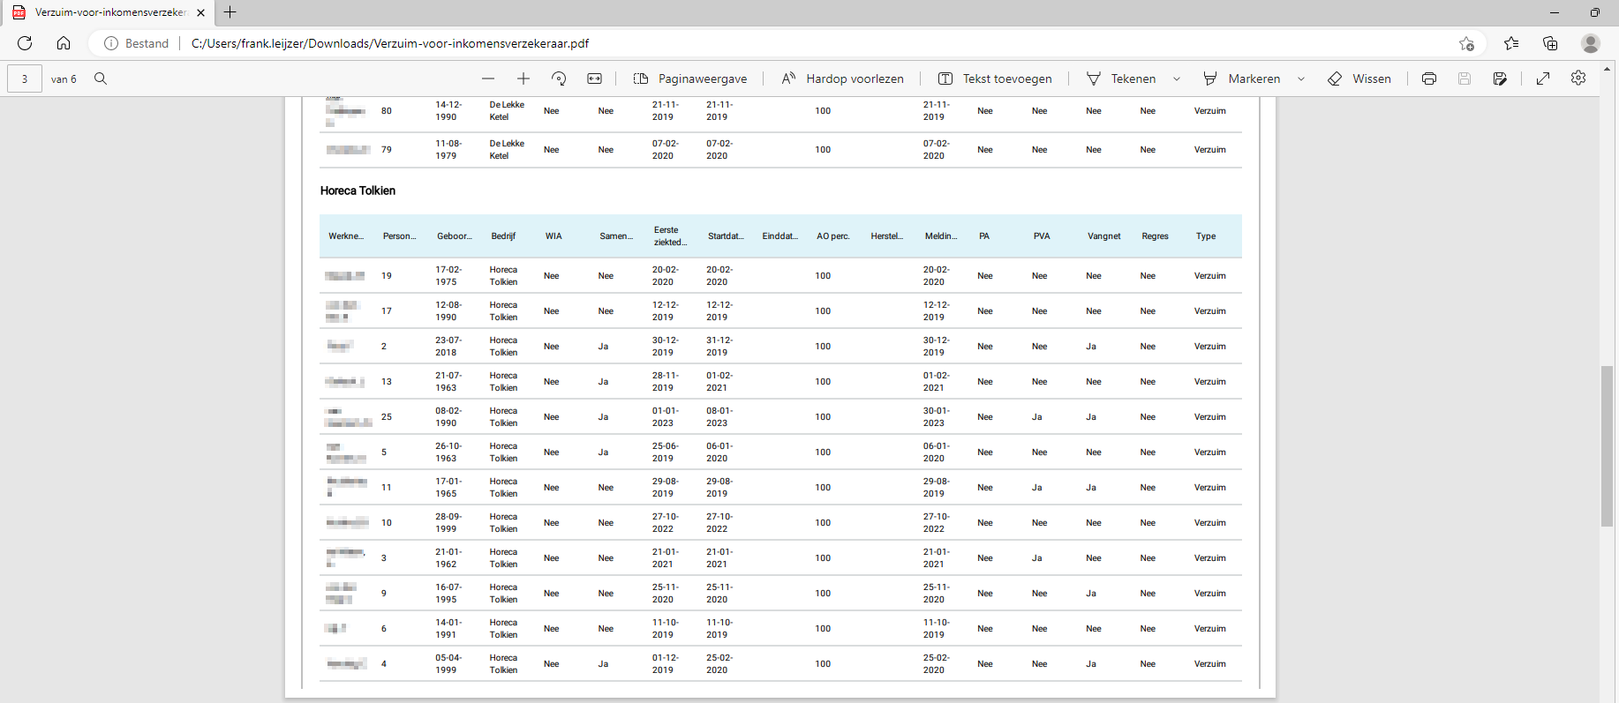1619x703 pixels.
Task: Click birth date 14-12-1990 in De Lekke Ketel row
Action: click(x=448, y=111)
